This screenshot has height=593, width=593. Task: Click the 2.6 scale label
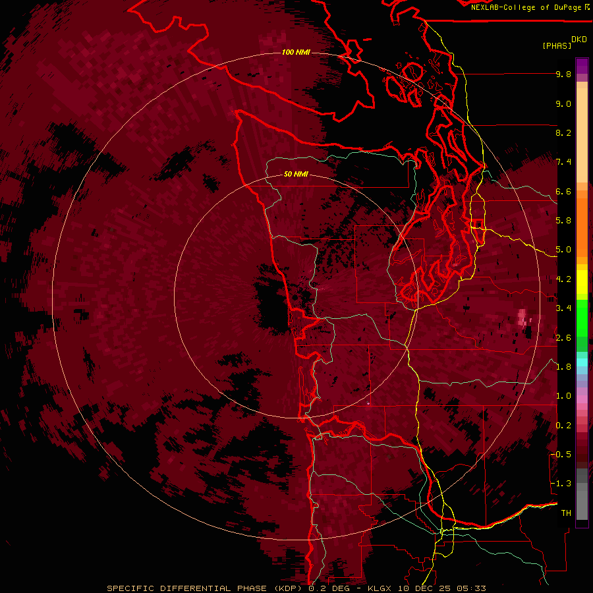pos(563,338)
